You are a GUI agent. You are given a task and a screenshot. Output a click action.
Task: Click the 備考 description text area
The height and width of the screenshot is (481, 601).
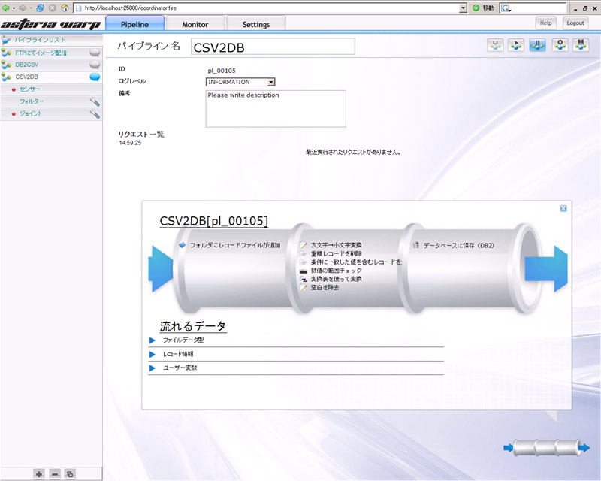point(276,108)
